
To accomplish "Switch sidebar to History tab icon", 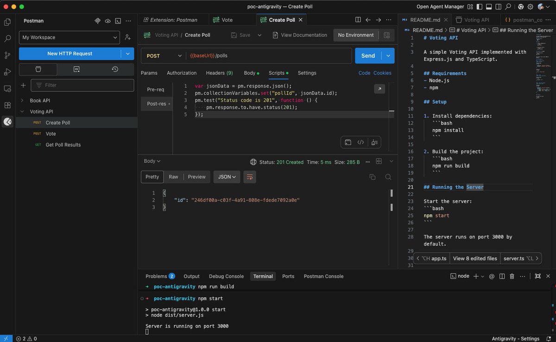I will pos(115,69).
